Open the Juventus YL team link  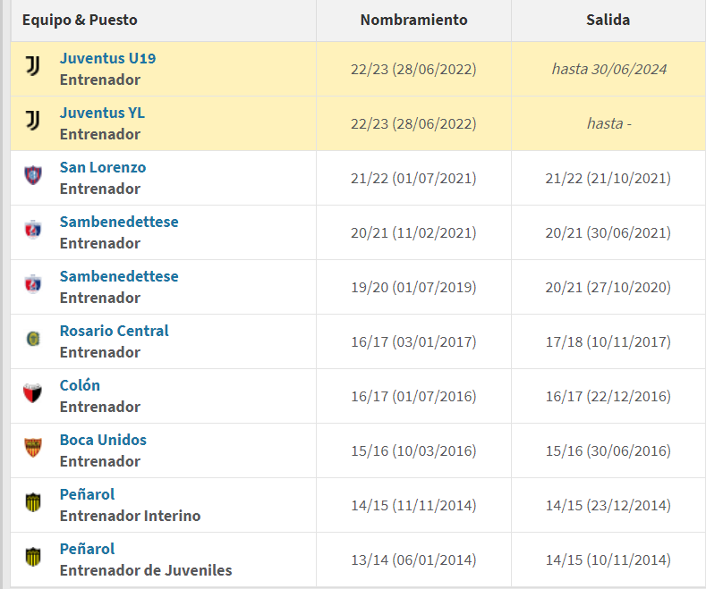(102, 113)
